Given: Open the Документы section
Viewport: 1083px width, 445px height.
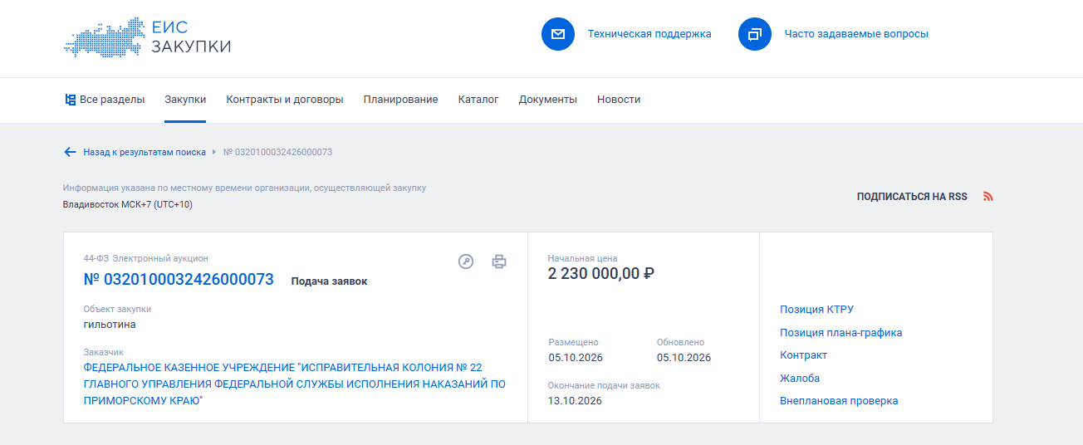Looking at the screenshot, I should 548,100.
